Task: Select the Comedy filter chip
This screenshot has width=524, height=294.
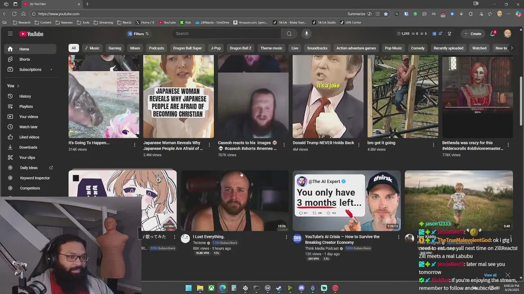Action: (418, 48)
